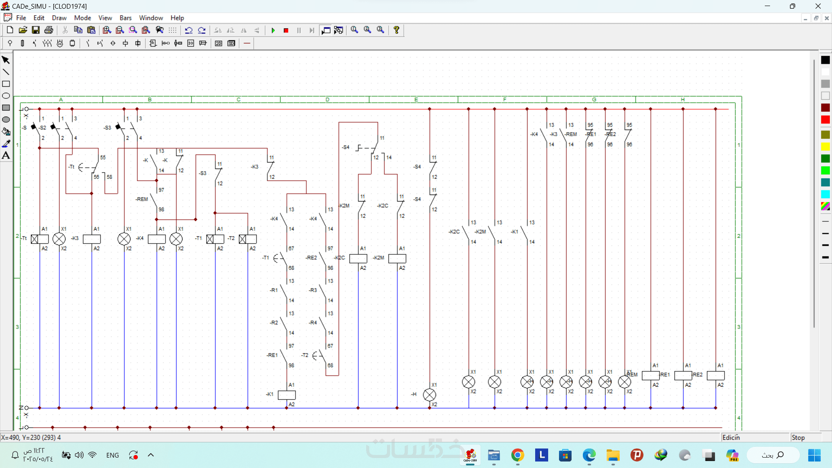Select the line drawing tool

[x=6, y=72]
